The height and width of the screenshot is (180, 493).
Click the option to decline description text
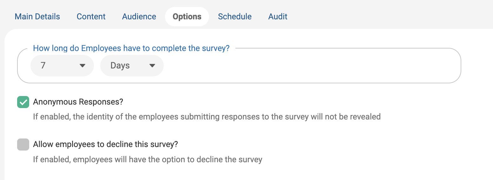click(148, 159)
